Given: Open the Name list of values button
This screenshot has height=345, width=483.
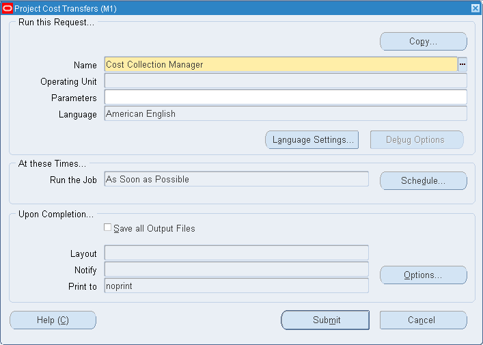Looking at the screenshot, I should (463, 64).
